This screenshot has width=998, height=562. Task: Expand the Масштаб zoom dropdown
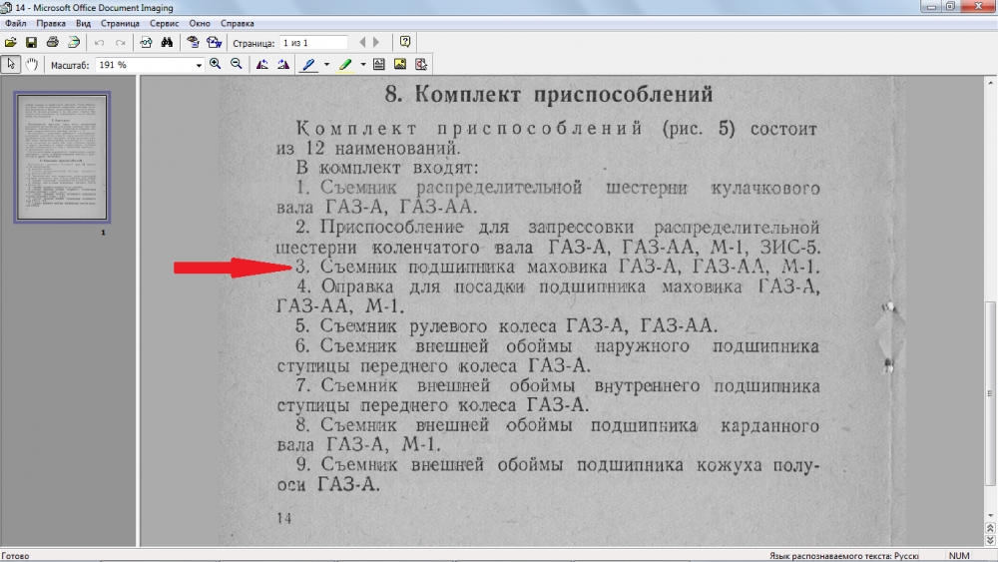198,65
